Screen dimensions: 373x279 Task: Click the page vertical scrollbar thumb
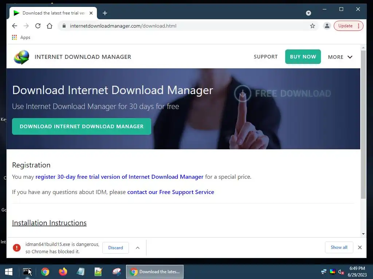363,125
